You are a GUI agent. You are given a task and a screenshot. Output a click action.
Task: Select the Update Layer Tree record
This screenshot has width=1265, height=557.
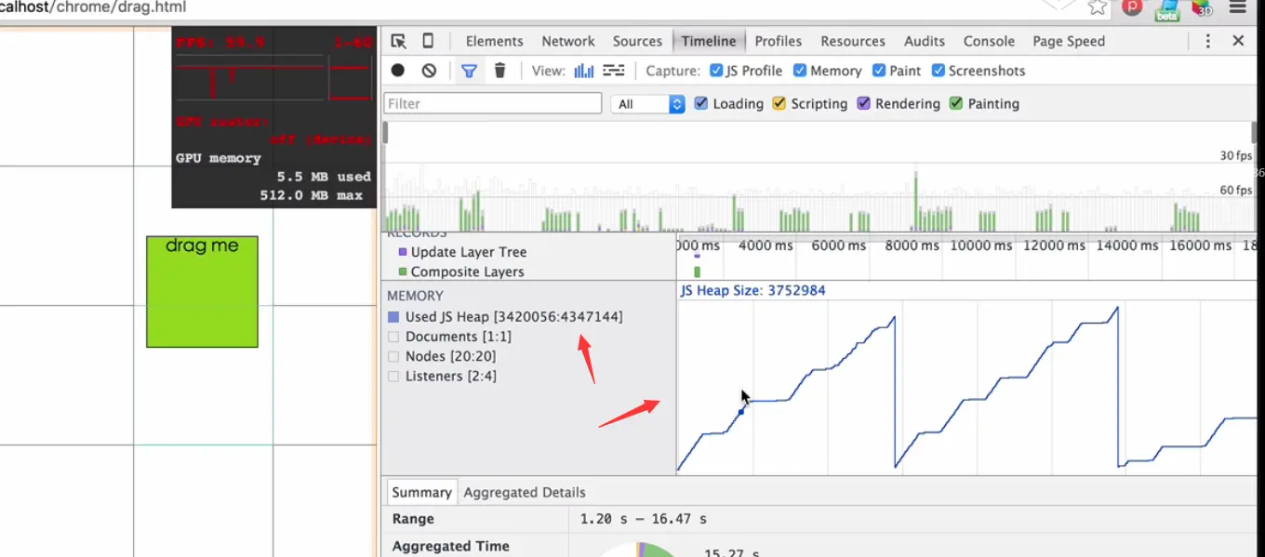pos(469,252)
